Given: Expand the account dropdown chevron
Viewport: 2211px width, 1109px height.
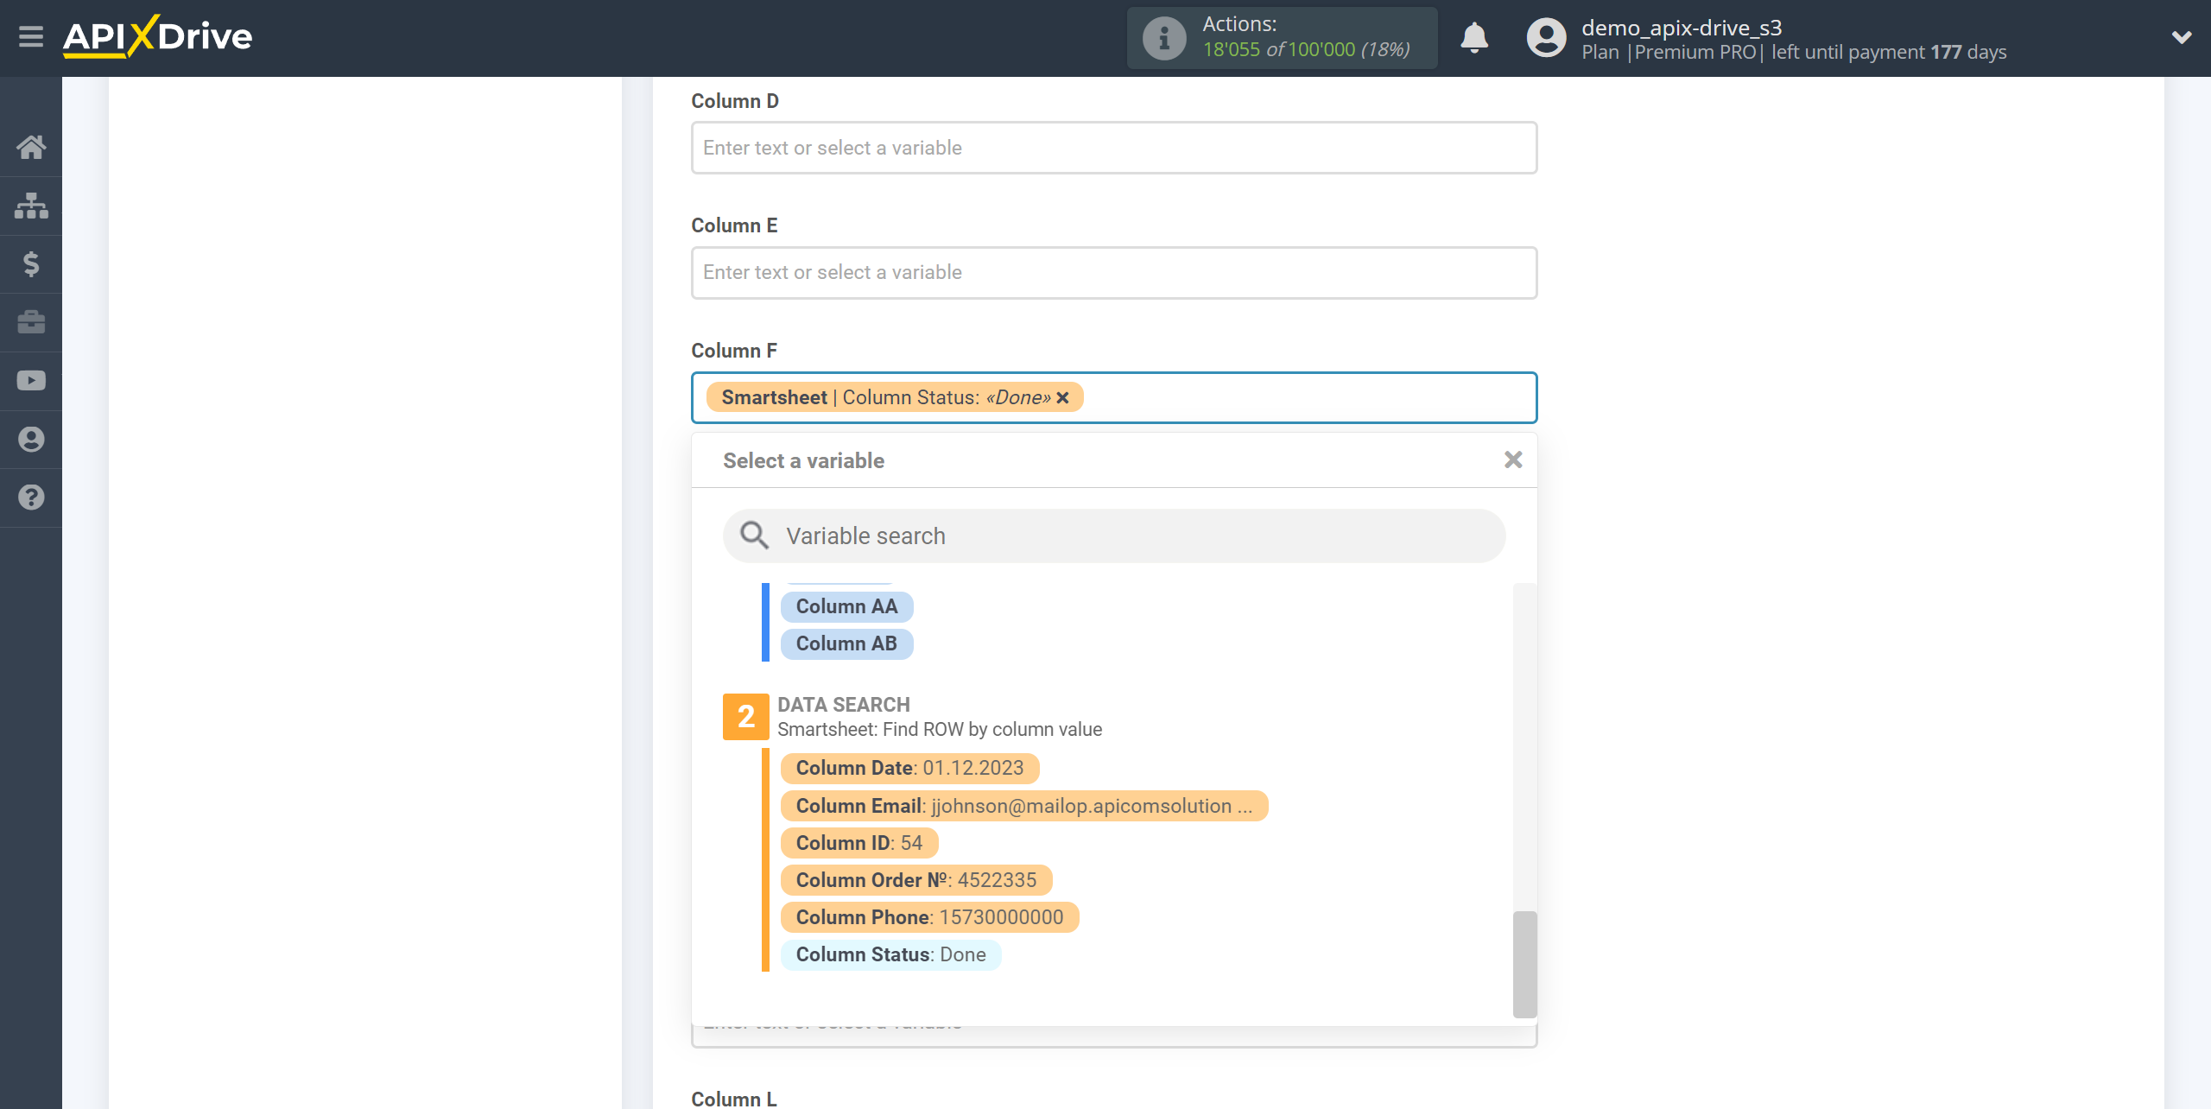Looking at the screenshot, I should pyautogui.click(x=2182, y=37).
